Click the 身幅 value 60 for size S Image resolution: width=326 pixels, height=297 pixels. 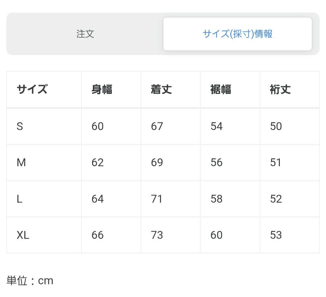(97, 126)
